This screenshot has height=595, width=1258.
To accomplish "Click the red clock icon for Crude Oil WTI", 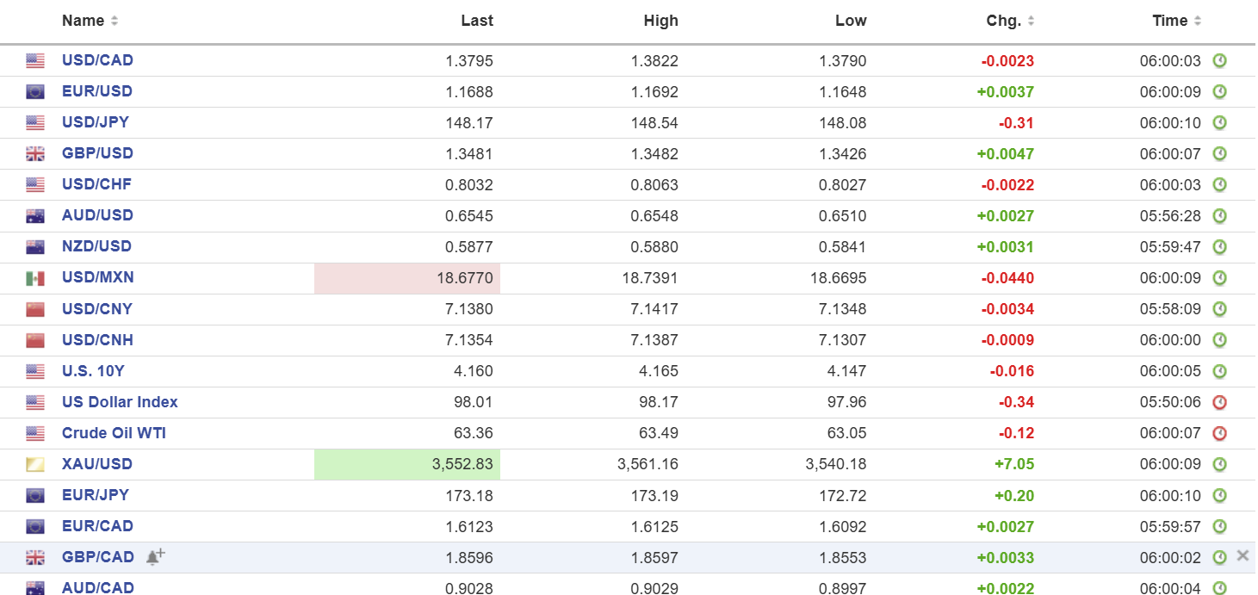I will tap(1219, 433).
